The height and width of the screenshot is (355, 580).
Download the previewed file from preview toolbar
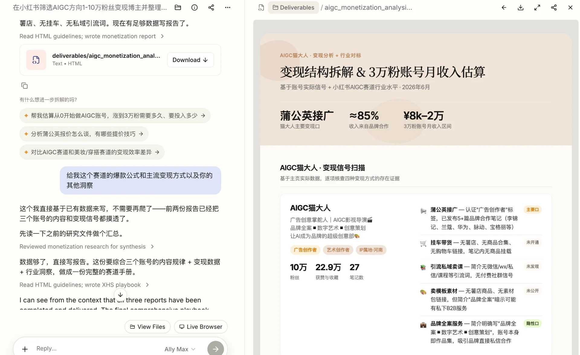pyautogui.click(x=520, y=8)
